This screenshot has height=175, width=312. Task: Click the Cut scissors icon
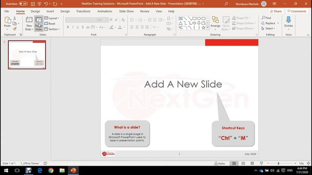15,18
